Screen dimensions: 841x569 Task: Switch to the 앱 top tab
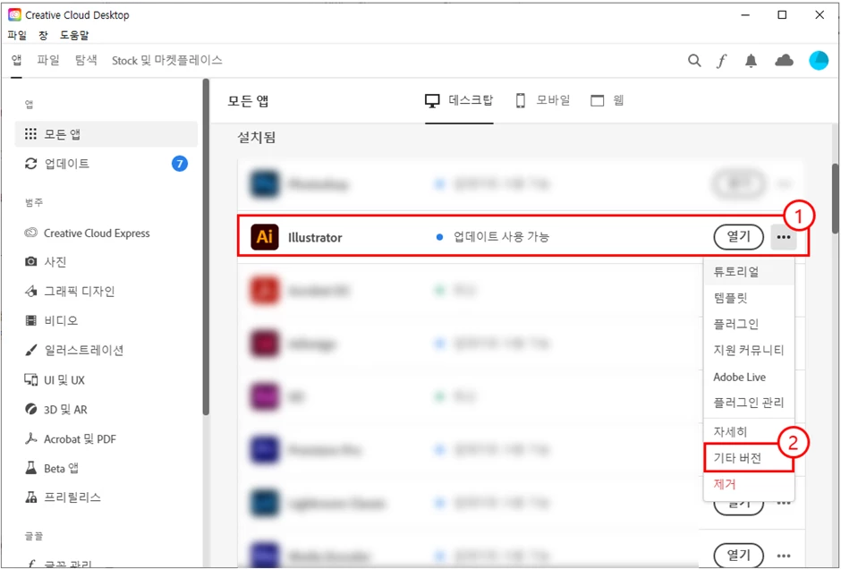(x=17, y=60)
